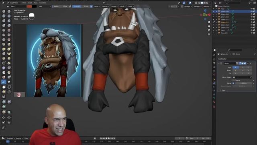The image size is (257, 145).
Task: Open the Add Modifier dropdown
Action: point(236,59)
